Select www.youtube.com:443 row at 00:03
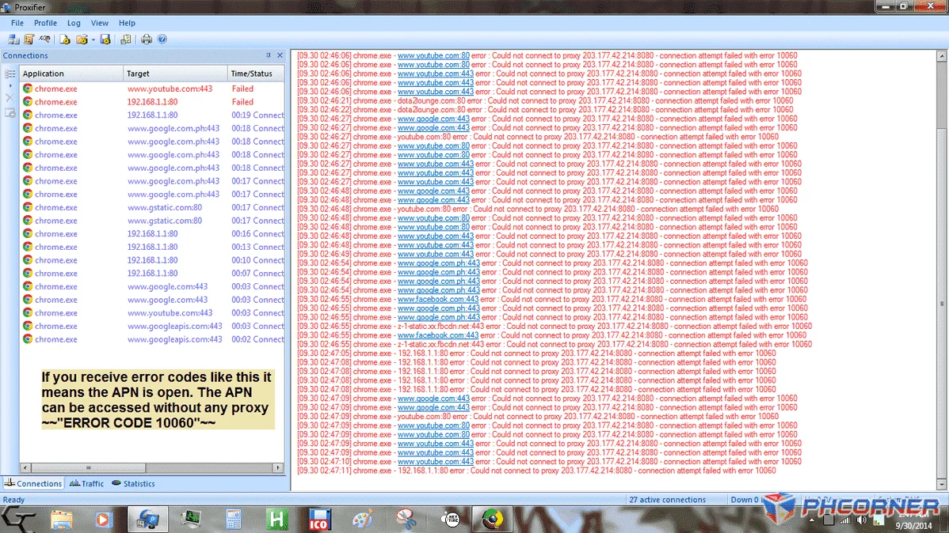 click(x=152, y=312)
